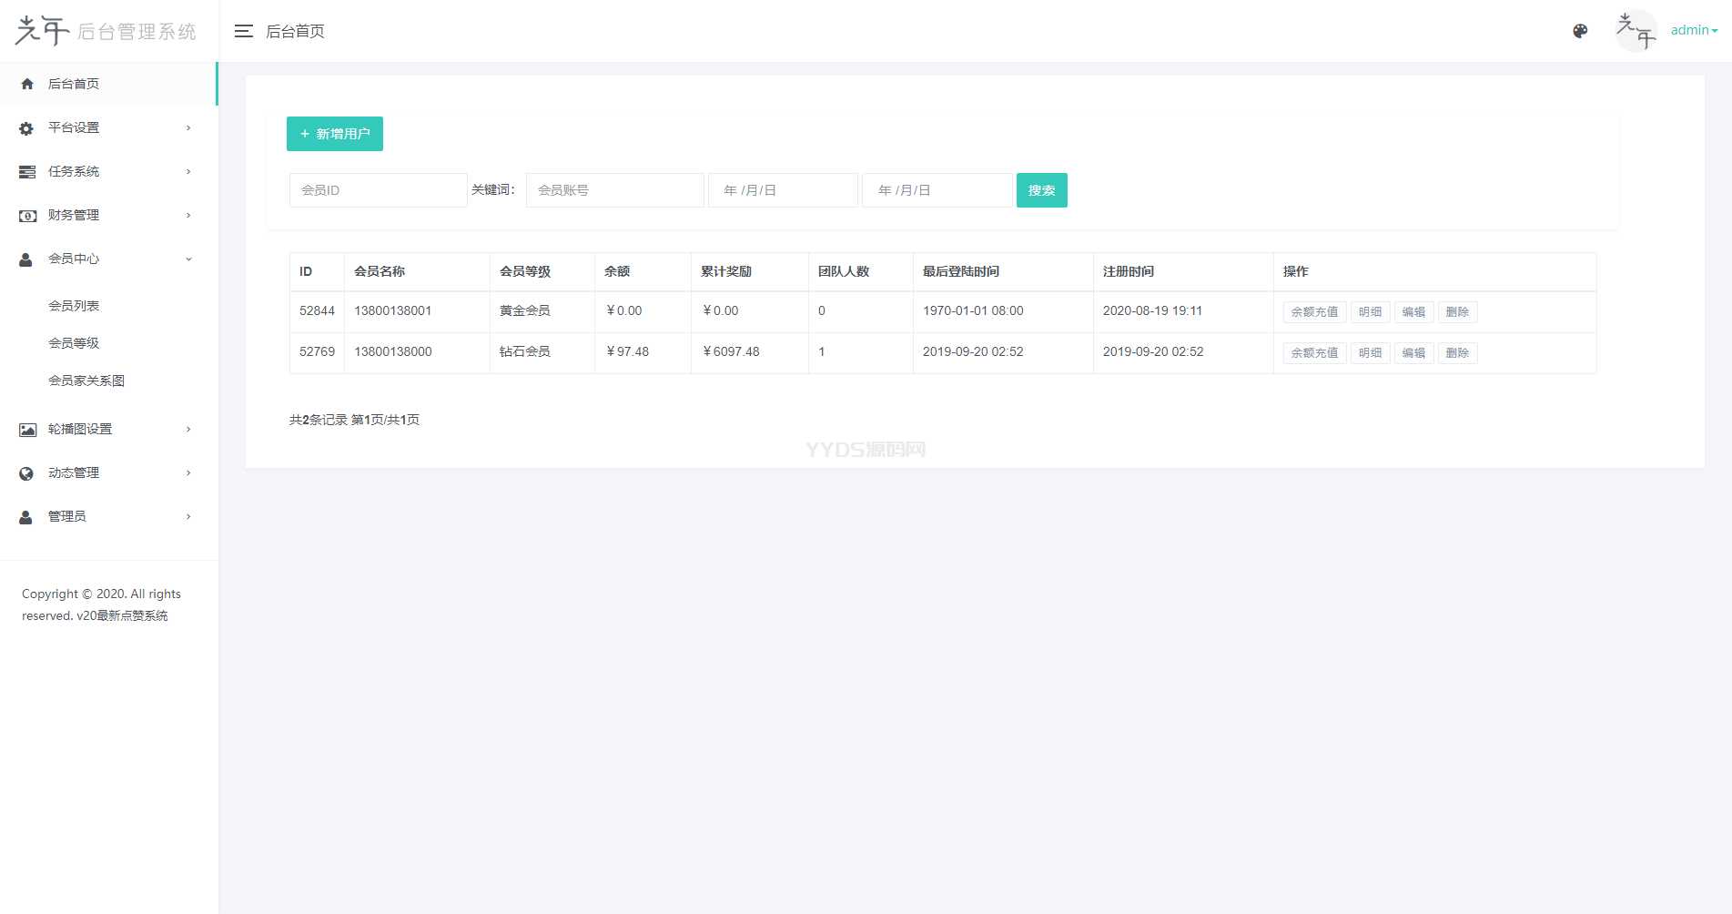Click the 任务系统 server icon
1732x914 pixels.
point(27,172)
